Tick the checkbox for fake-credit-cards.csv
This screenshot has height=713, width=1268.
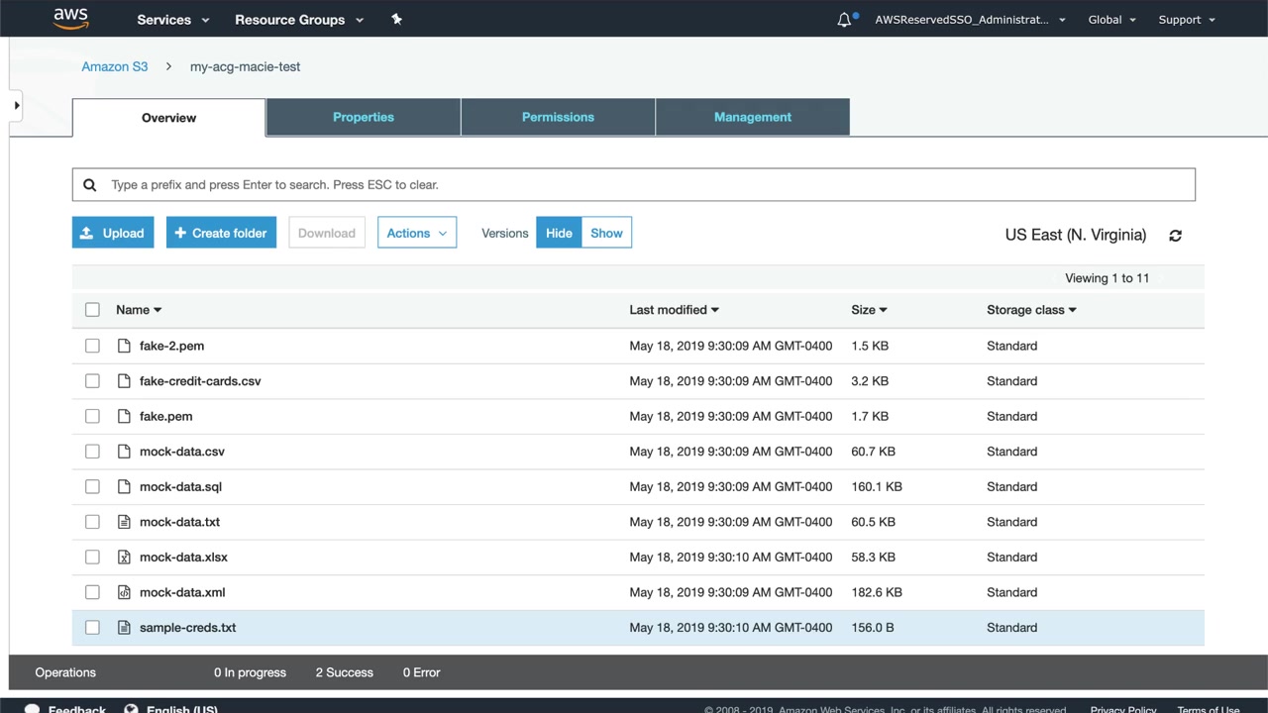pyautogui.click(x=92, y=381)
